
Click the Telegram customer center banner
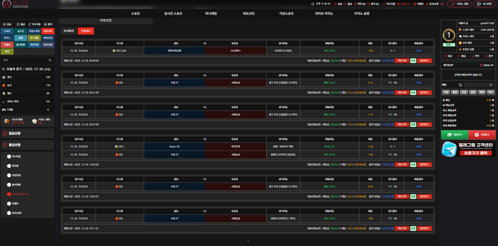pyautogui.click(x=468, y=149)
